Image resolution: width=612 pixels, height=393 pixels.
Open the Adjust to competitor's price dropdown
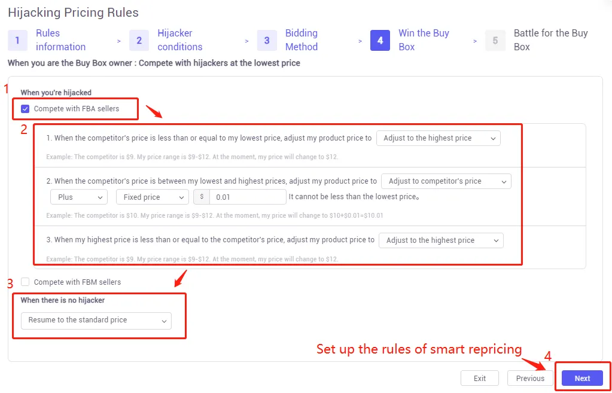[x=446, y=180]
